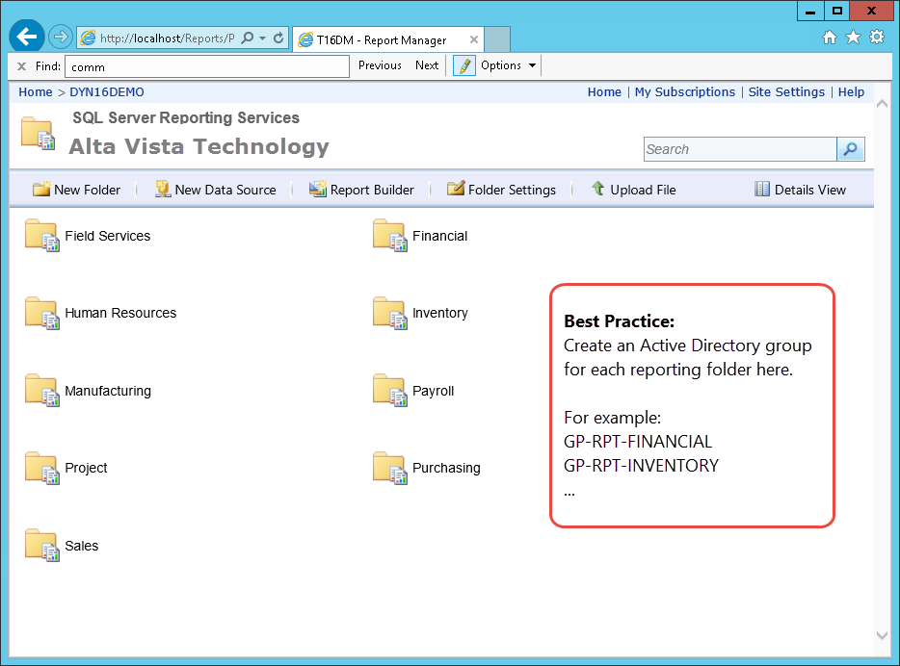
Task: Click the Payroll folder icon
Action: (x=389, y=391)
